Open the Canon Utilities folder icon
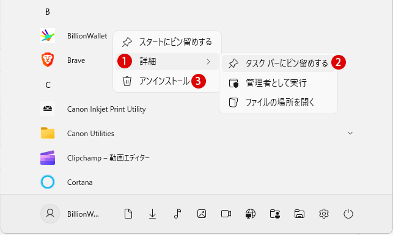The width and height of the screenshot is (393, 235). [x=48, y=133]
